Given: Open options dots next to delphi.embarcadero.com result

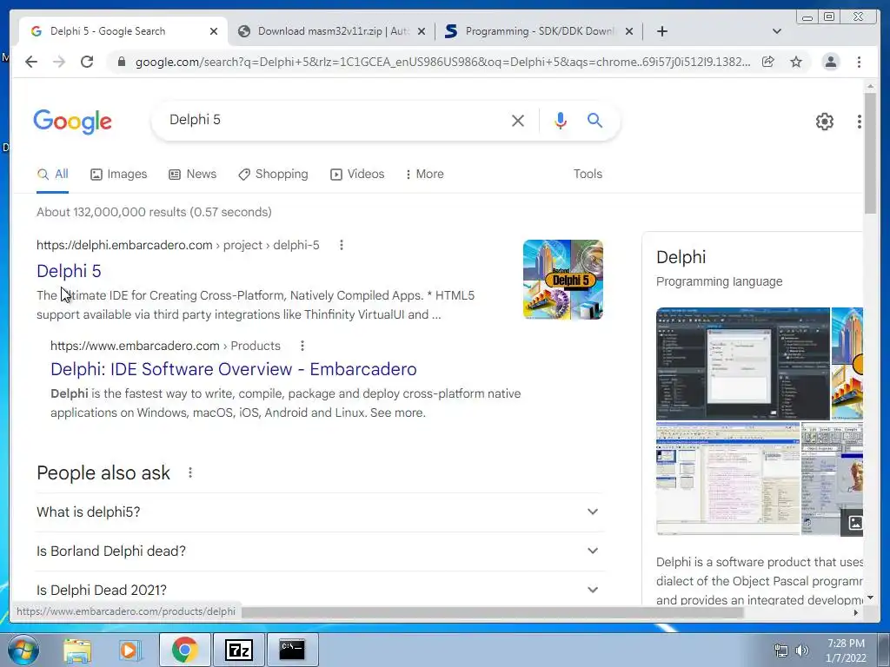Looking at the screenshot, I should (341, 245).
